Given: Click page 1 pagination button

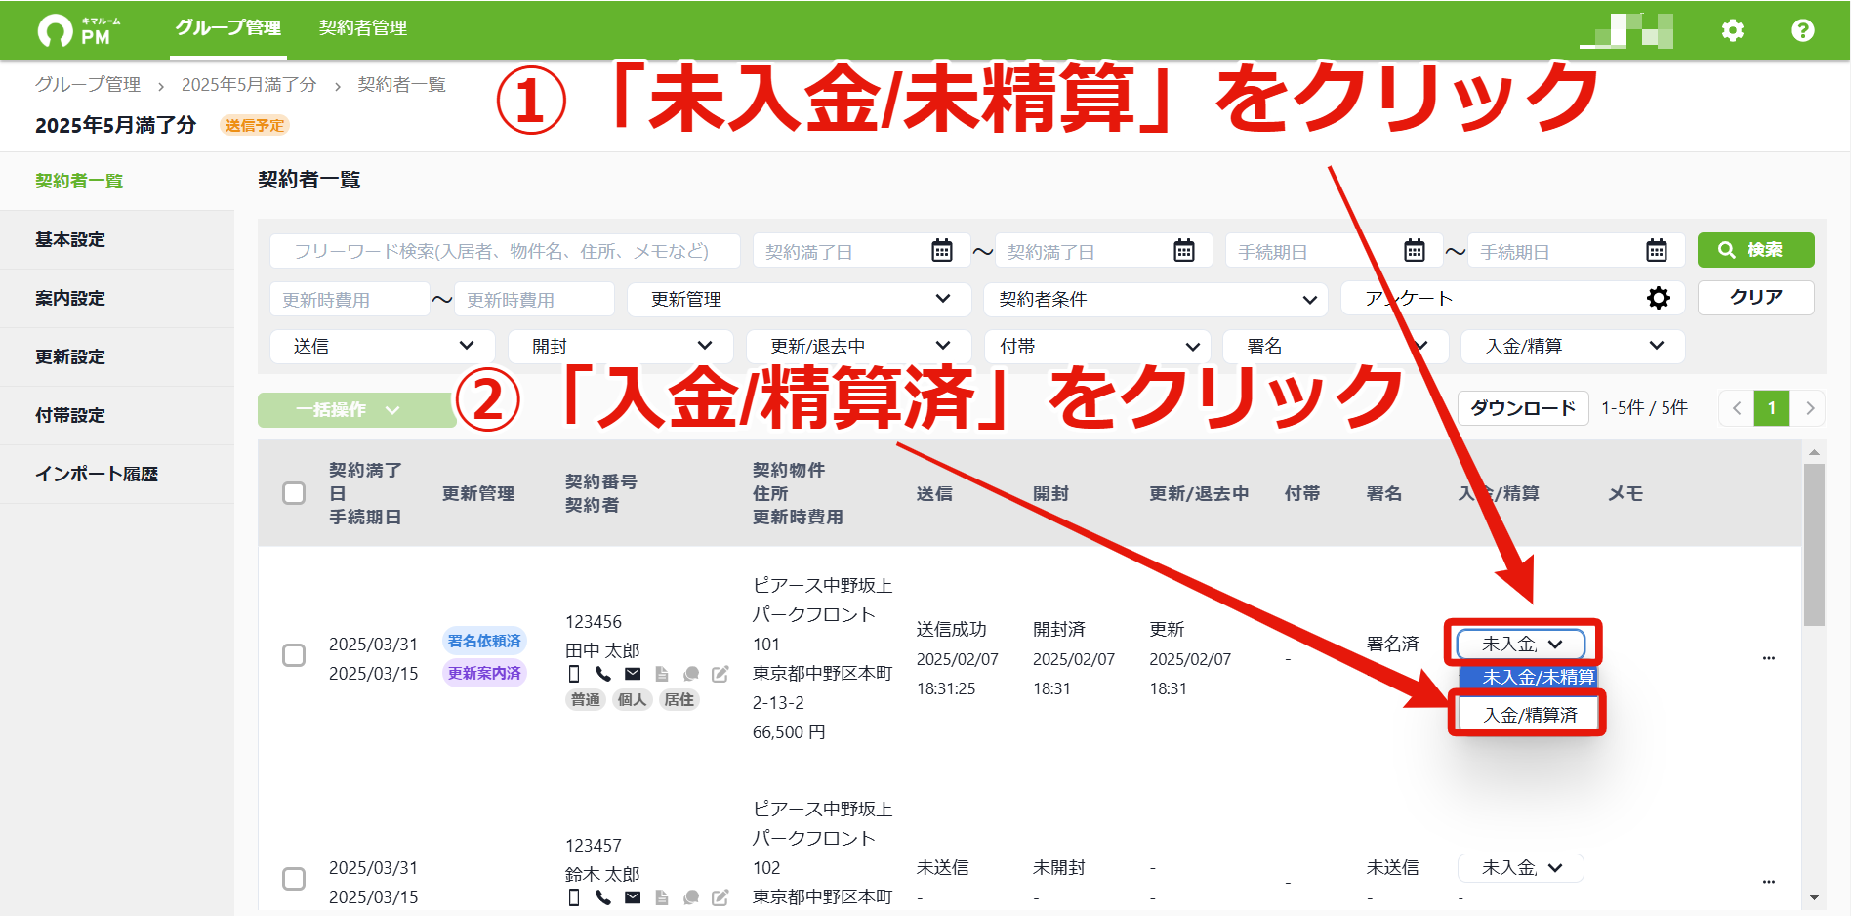Looking at the screenshot, I should tap(1772, 408).
